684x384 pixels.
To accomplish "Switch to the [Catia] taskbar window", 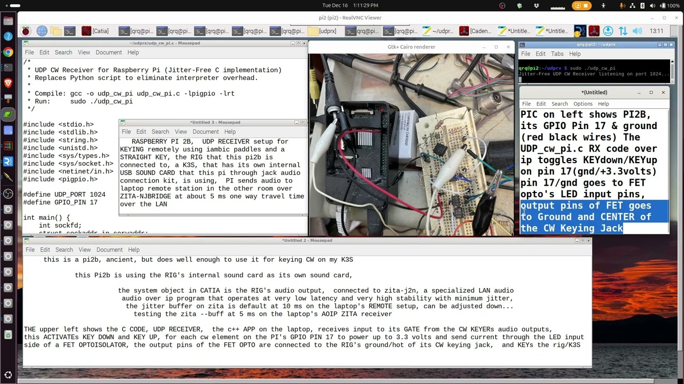I will click(95, 31).
